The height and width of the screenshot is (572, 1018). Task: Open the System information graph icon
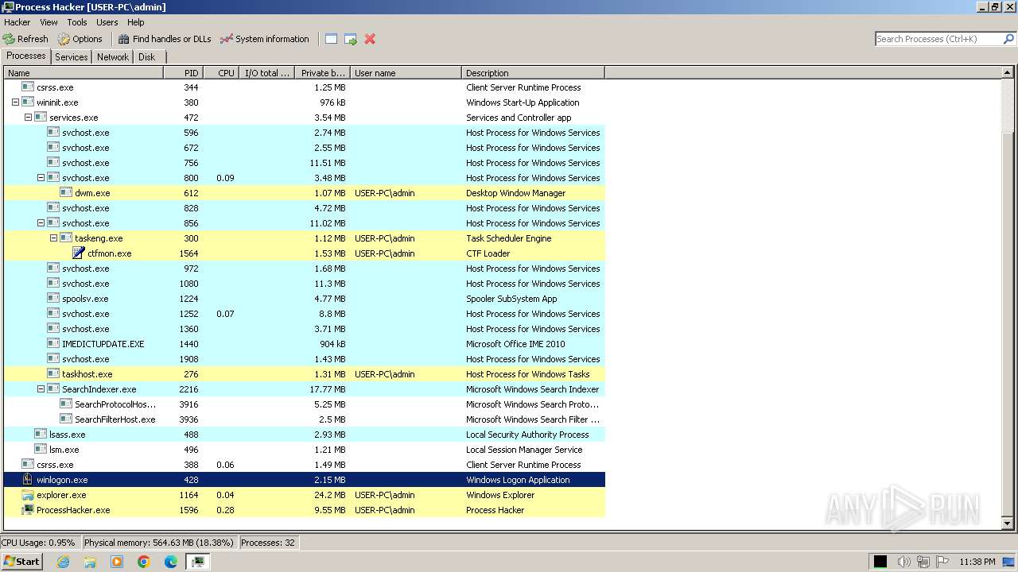coord(227,39)
